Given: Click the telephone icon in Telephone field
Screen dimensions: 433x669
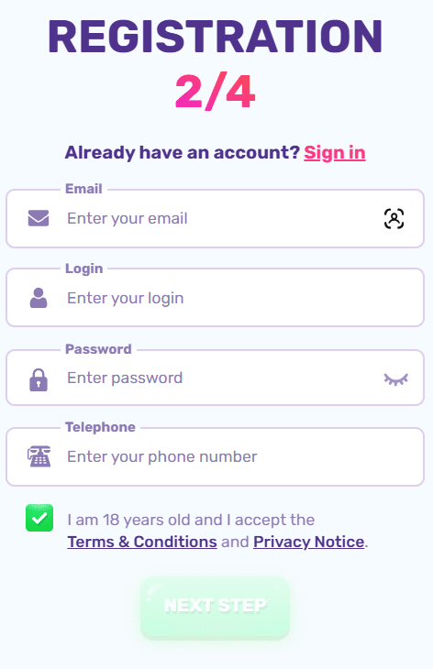Looking at the screenshot, I should tap(39, 456).
